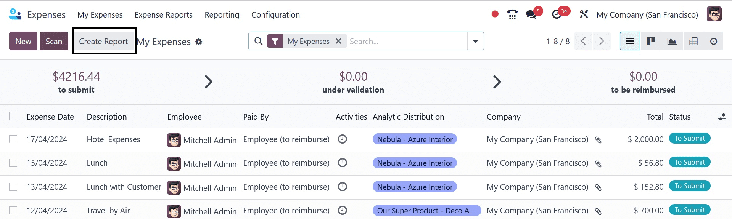Click the $4216.44 to submit summary
The height and width of the screenshot is (219, 732).
click(x=76, y=82)
